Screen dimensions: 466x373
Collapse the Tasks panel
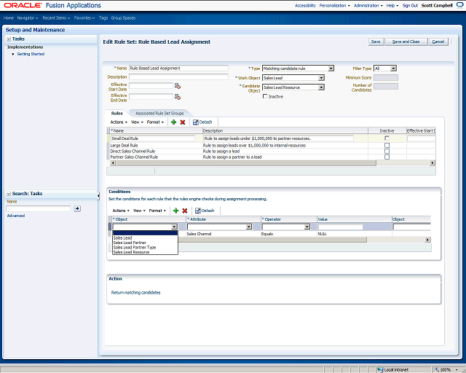click(9, 39)
